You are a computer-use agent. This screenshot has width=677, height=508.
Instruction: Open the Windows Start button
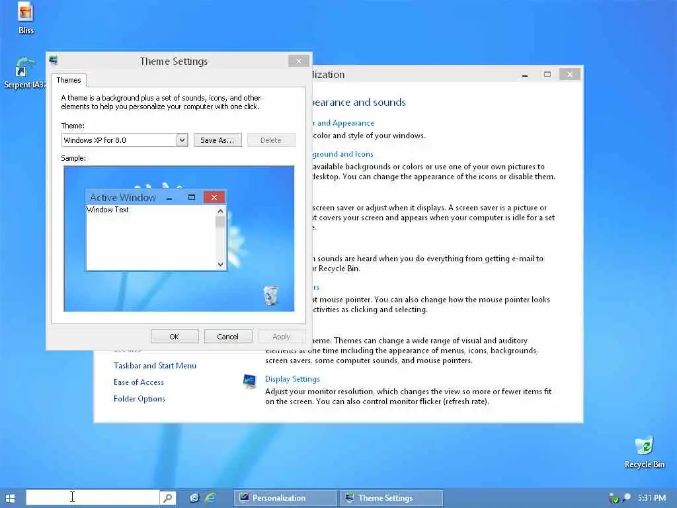click(11, 498)
